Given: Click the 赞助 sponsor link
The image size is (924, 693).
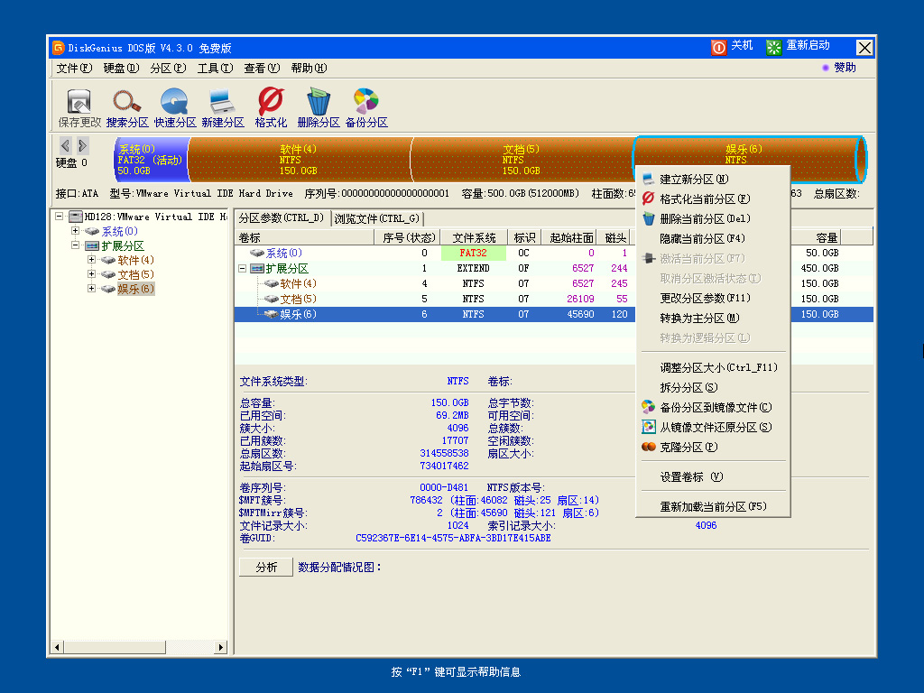Looking at the screenshot, I should pos(845,68).
